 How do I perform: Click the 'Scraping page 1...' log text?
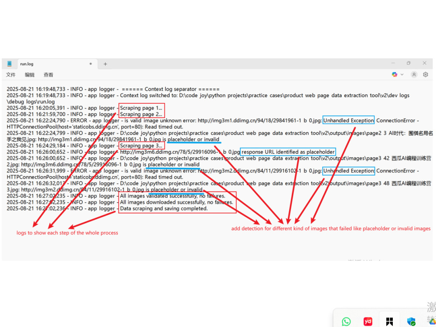(x=141, y=108)
